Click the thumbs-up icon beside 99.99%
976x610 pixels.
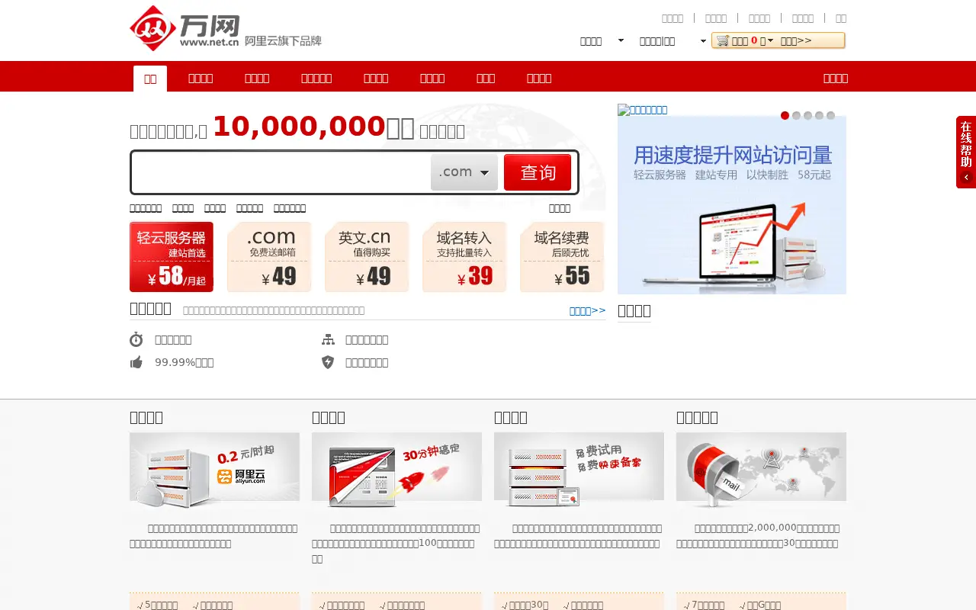136,362
